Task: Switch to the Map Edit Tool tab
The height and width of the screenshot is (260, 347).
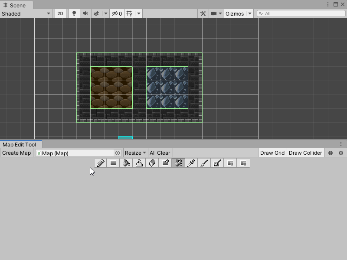Action: [20, 144]
